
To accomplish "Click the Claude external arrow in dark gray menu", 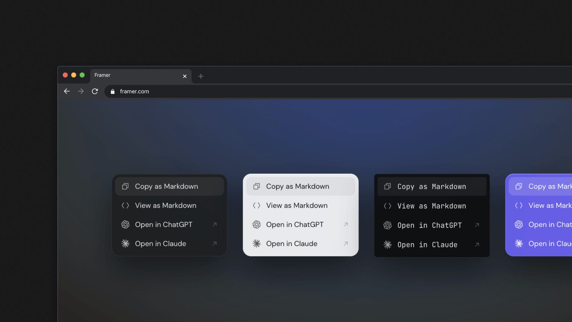I will (x=214, y=244).
